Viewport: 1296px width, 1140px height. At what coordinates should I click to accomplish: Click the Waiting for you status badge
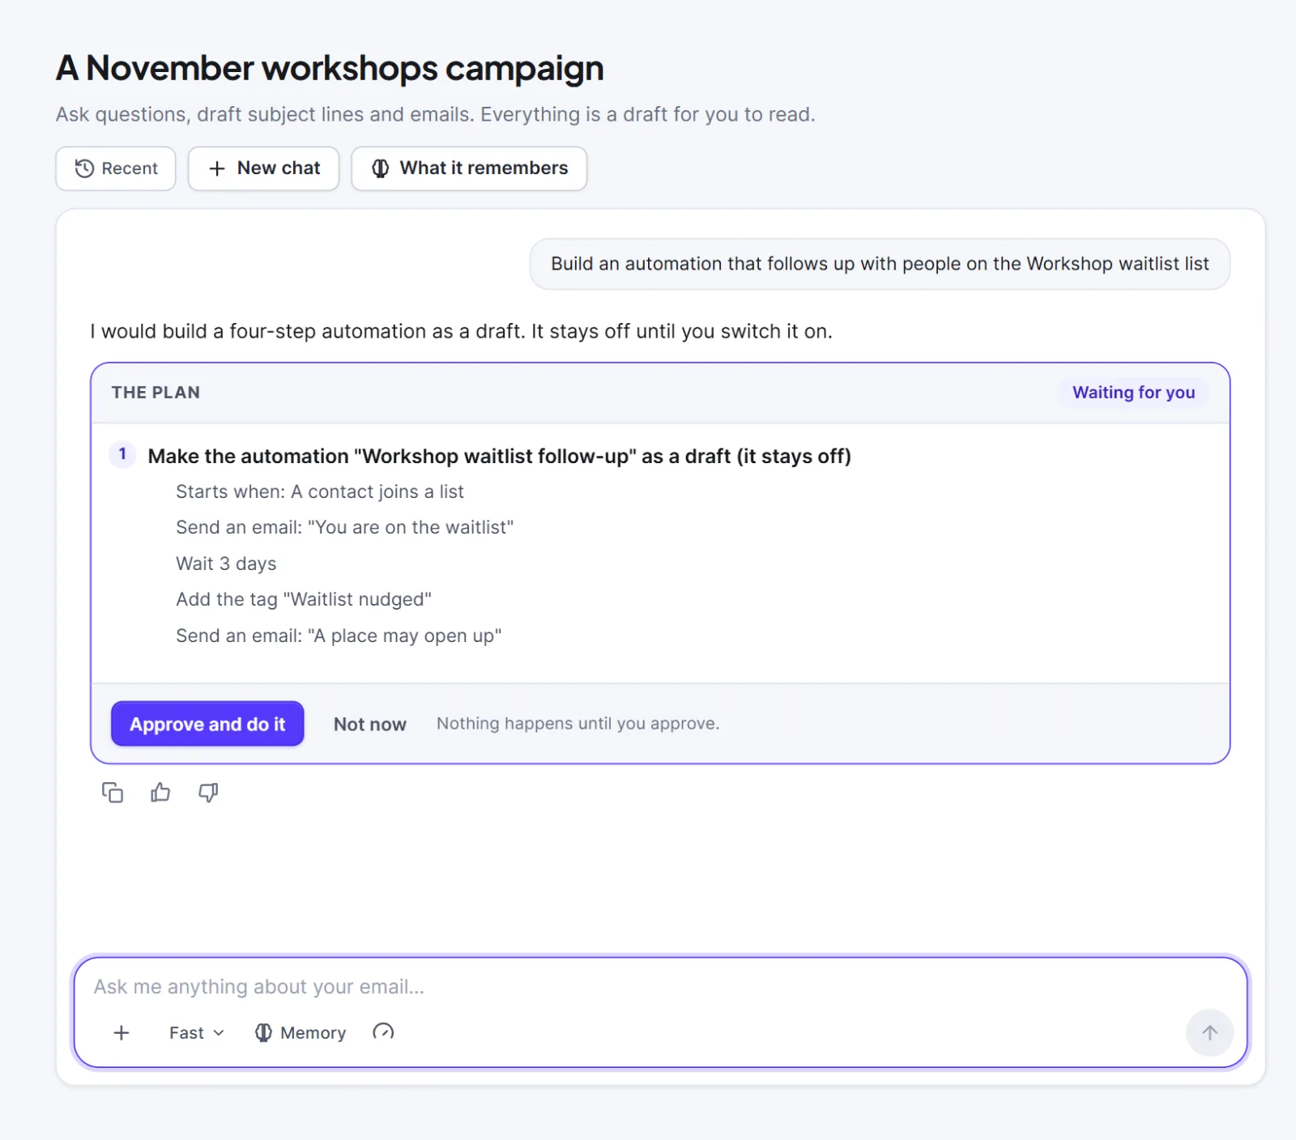[x=1133, y=393]
